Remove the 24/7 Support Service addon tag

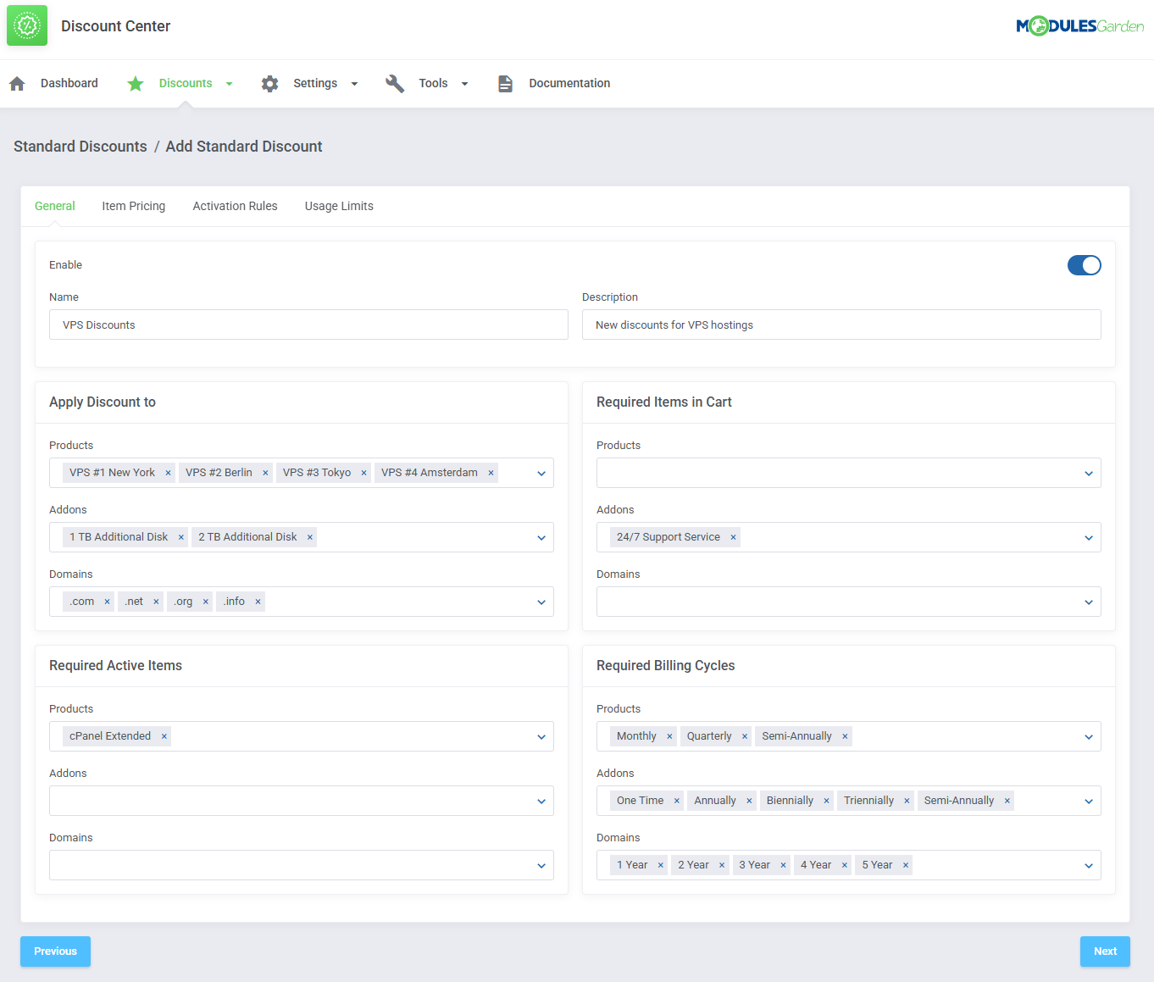733,536
